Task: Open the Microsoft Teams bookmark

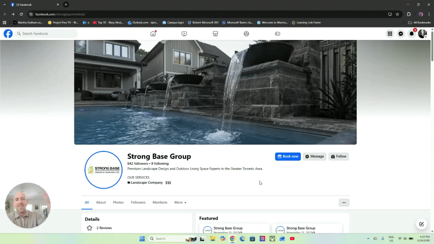Action: 238,22
